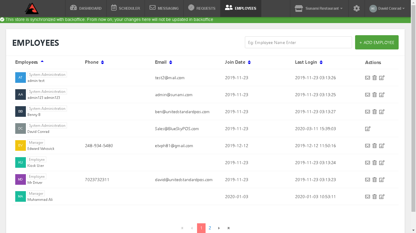This screenshot has height=233, width=416.
Task: Sort table by Join Date
Action: (x=249, y=62)
